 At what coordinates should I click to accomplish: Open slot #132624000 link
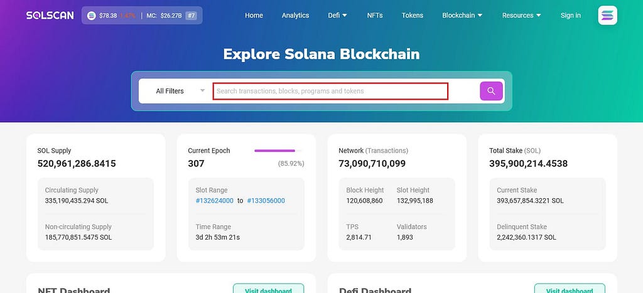click(215, 201)
